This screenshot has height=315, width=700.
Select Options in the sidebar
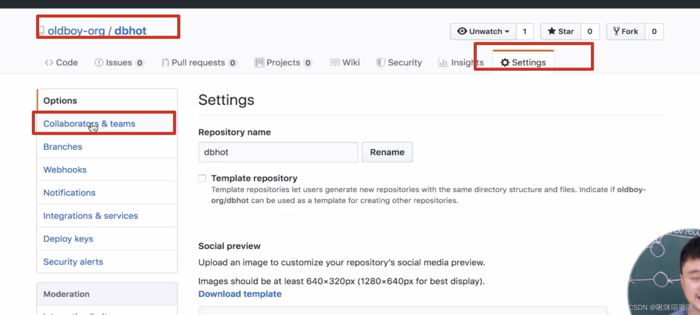[107, 101]
